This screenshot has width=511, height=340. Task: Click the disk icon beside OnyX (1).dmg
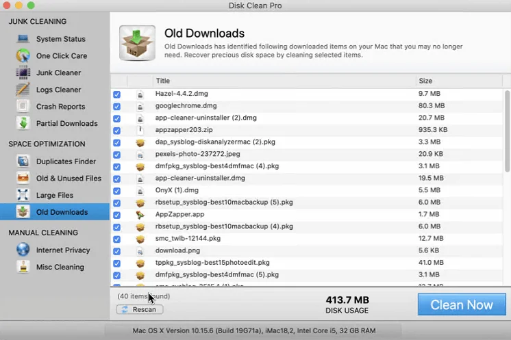coord(140,191)
